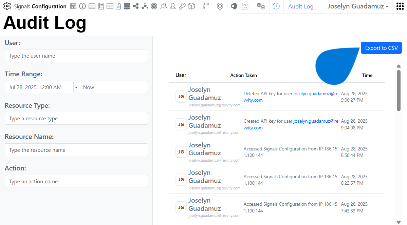Open the users group icon in toolbar

[163, 6]
